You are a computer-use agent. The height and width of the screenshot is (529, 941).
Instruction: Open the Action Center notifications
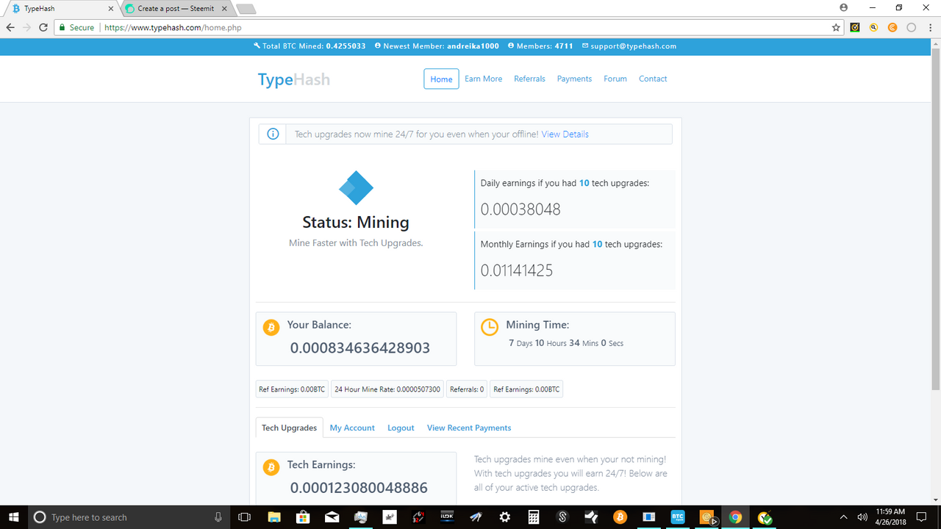(x=922, y=517)
